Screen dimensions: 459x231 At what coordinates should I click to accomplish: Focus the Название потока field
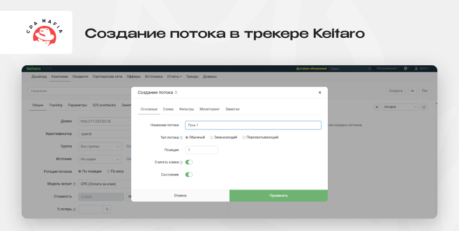click(253, 125)
